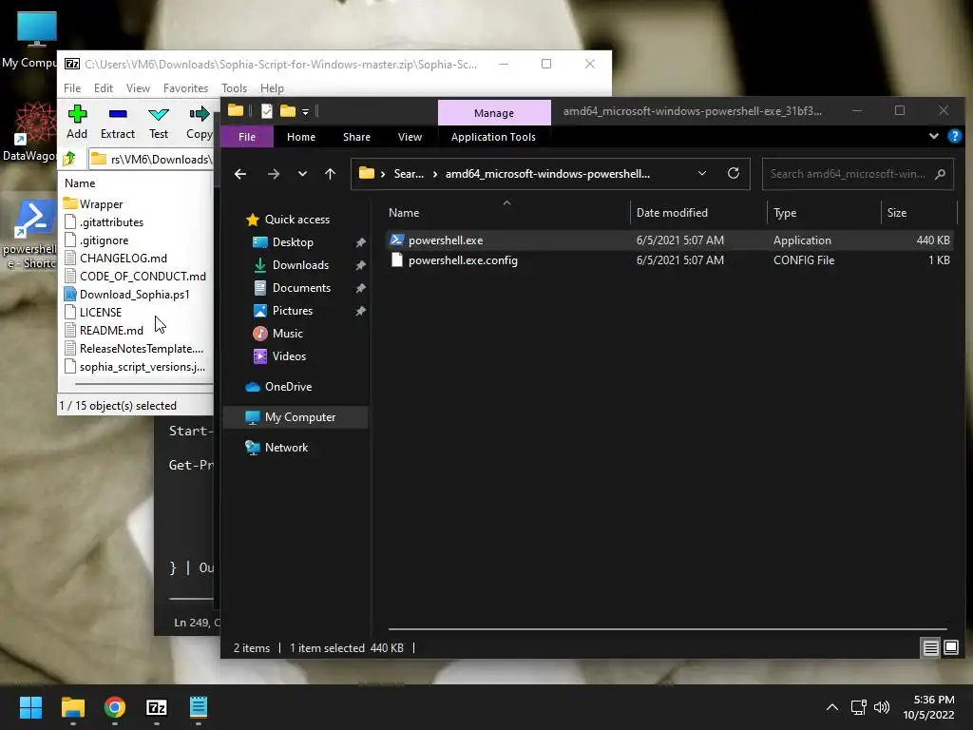The width and height of the screenshot is (973, 730).
Task: Click the Explorer search box
Action: point(858,174)
